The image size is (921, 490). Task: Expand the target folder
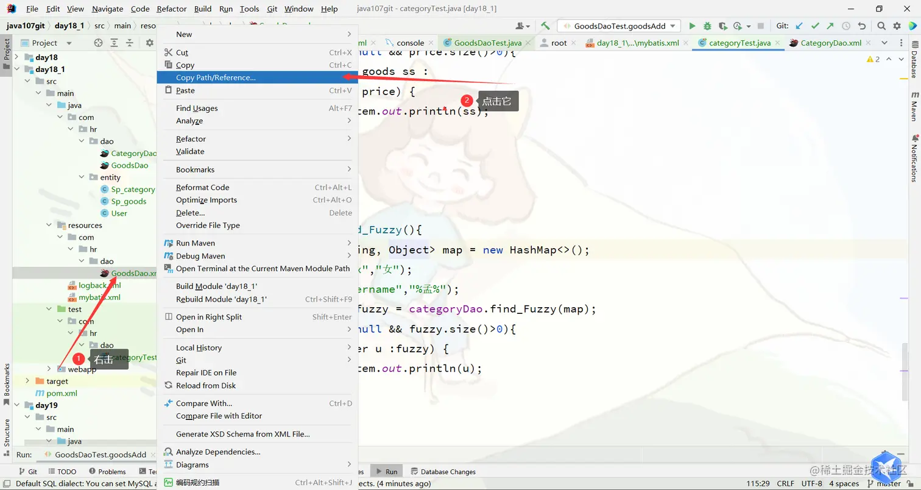(x=27, y=381)
